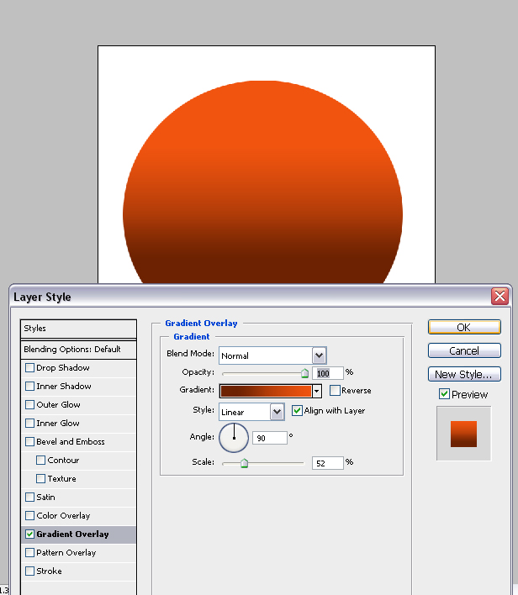Check the Contour checkbox
This screenshot has height=595, width=518.
point(40,461)
